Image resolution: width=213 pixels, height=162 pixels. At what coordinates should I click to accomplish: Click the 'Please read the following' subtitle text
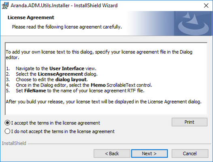pos(67,27)
